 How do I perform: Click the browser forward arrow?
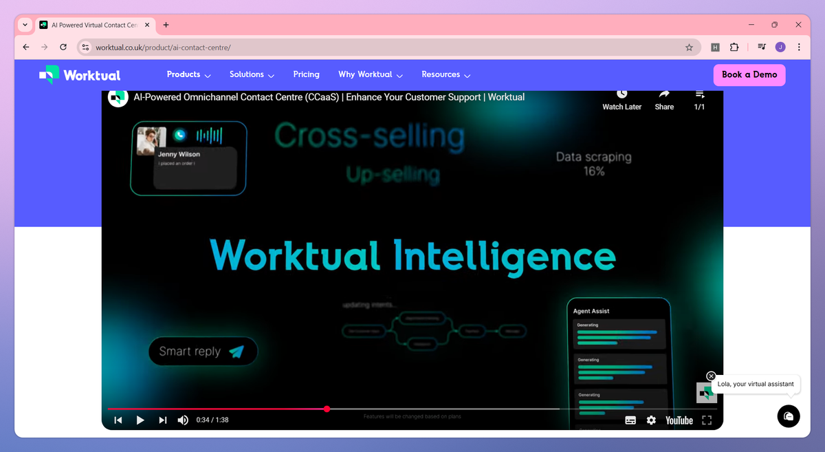45,47
